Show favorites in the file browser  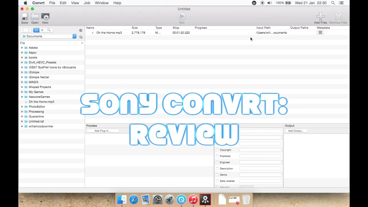[x=42, y=30]
